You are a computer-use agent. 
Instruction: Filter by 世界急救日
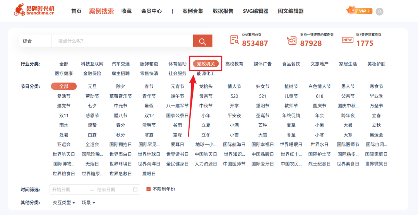click(121, 174)
